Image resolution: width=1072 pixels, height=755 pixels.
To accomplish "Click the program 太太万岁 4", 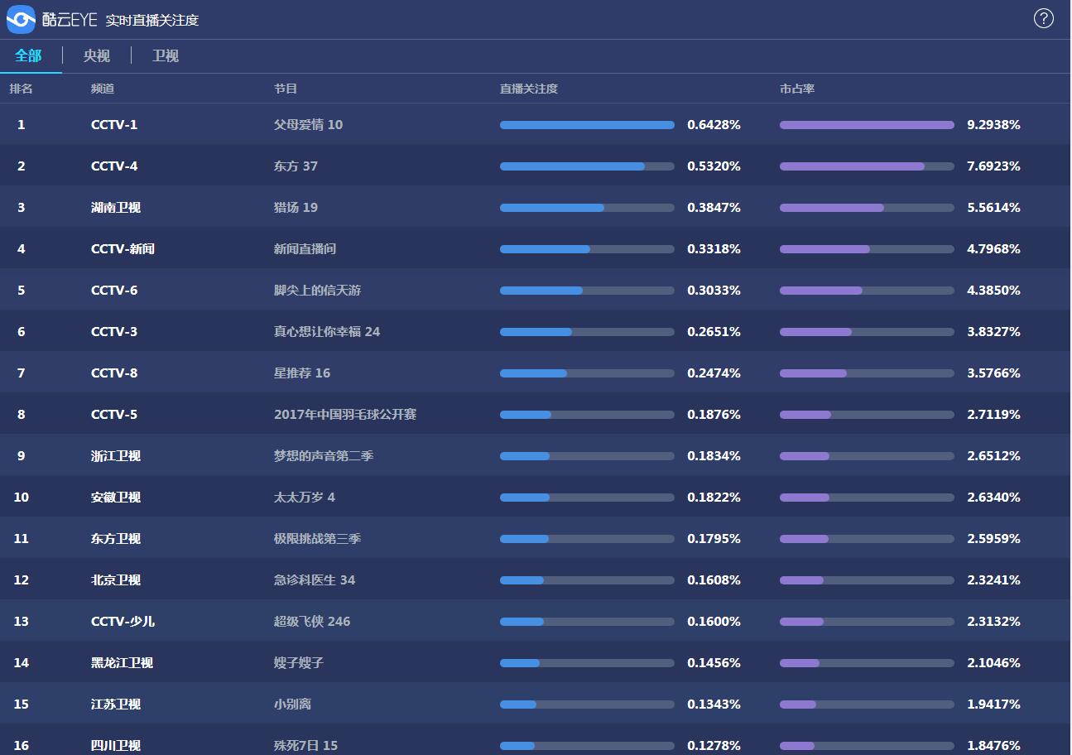I will (x=305, y=498).
